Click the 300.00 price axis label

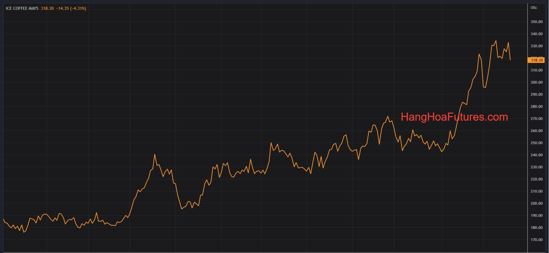pos(536,82)
